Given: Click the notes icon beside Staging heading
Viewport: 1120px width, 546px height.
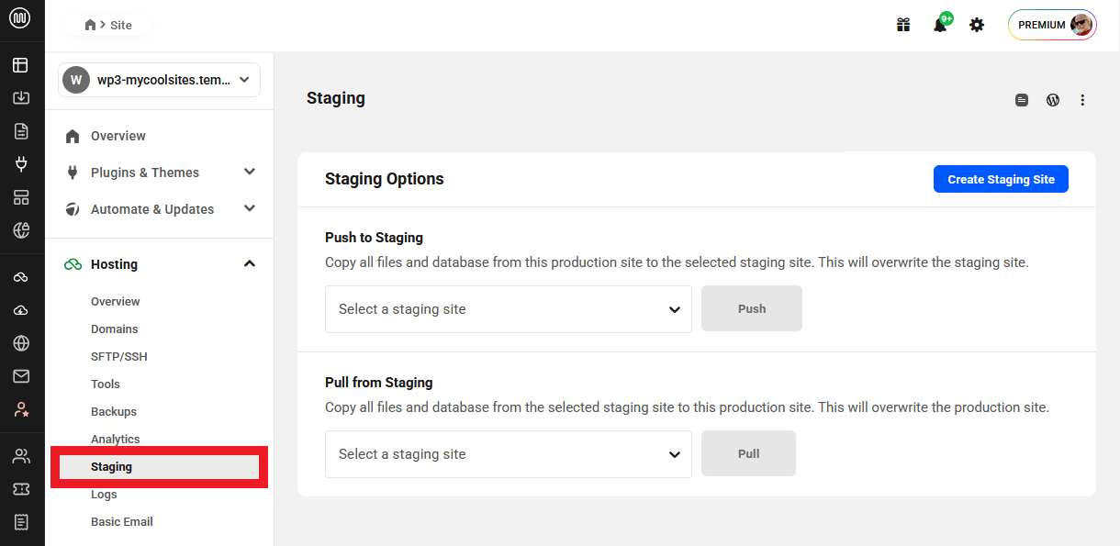Looking at the screenshot, I should point(1022,100).
